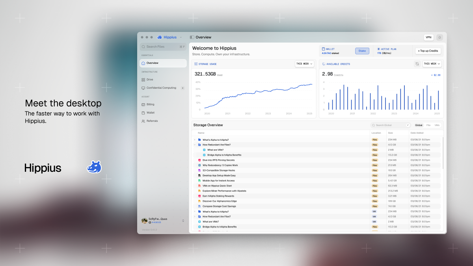The height and width of the screenshot is (266, 473).
Task: Click the user avatar beside 5cRyFw...Quus
Action: tap(145, 221)
